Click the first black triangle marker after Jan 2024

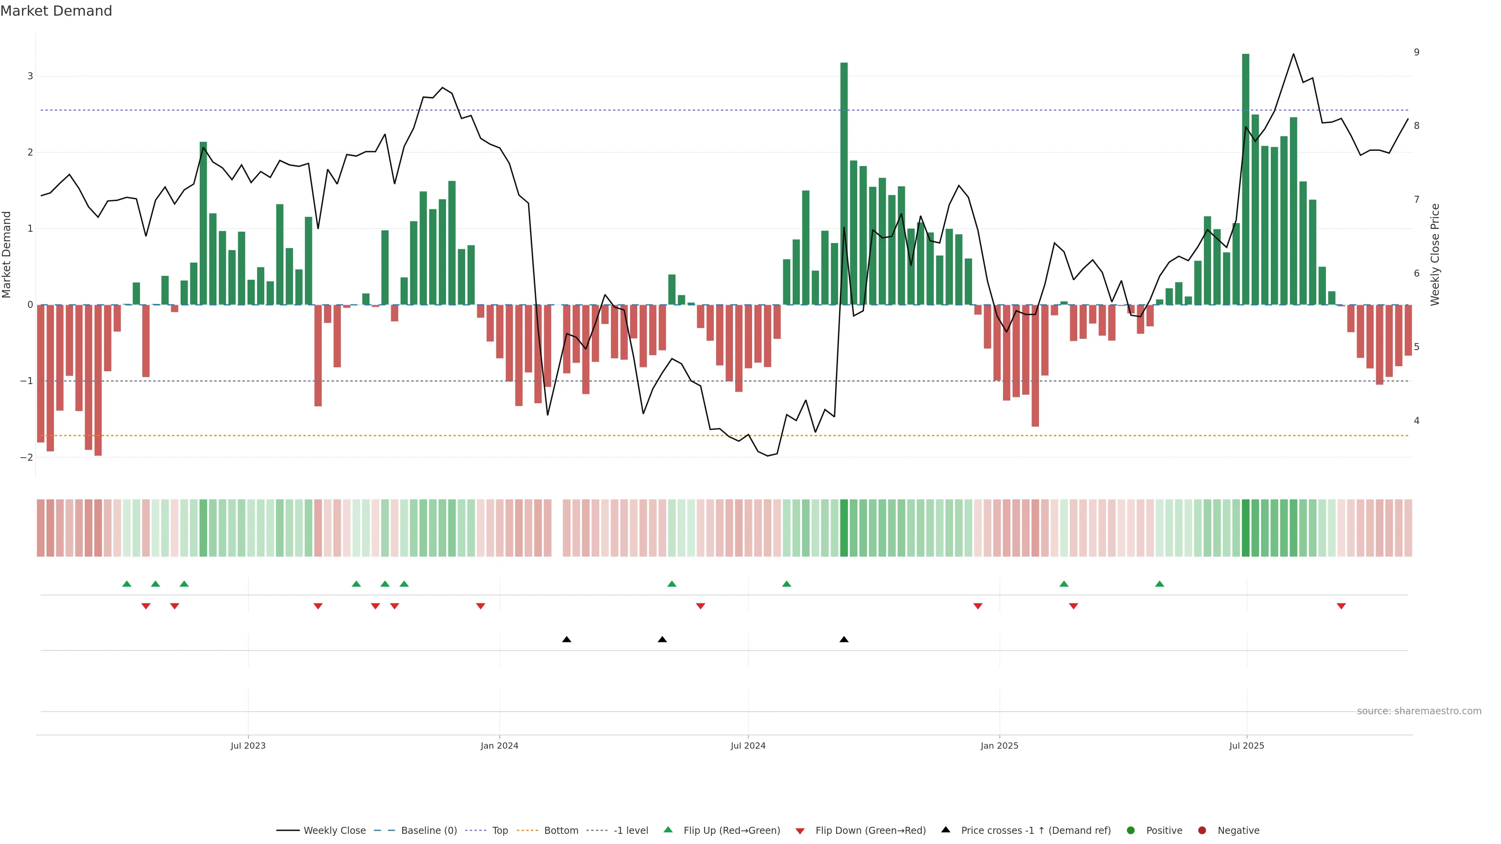point(566,640)
